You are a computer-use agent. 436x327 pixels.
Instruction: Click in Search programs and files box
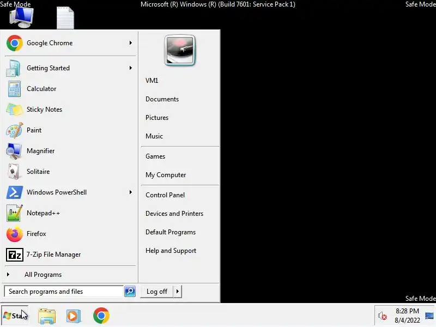pyautogui.click(x=64, y=292)
